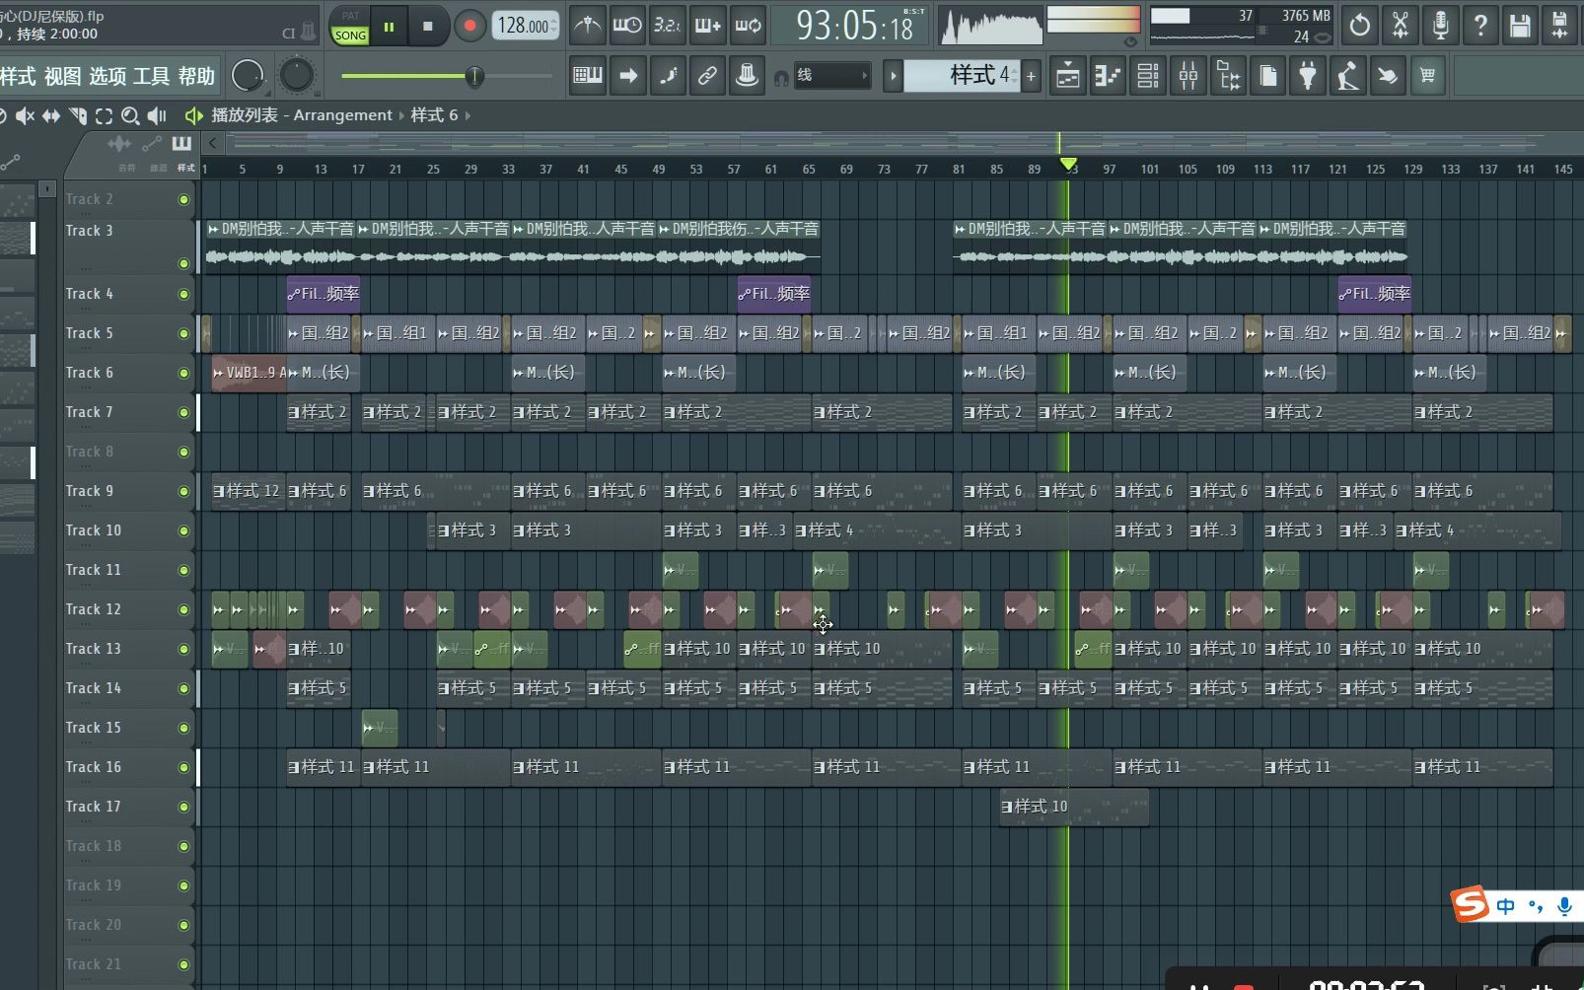This screenshot has width=1584, height=990.
Task: Mute Track 7 with its green light
Action: pyautogui.click(x=183, y=412)
